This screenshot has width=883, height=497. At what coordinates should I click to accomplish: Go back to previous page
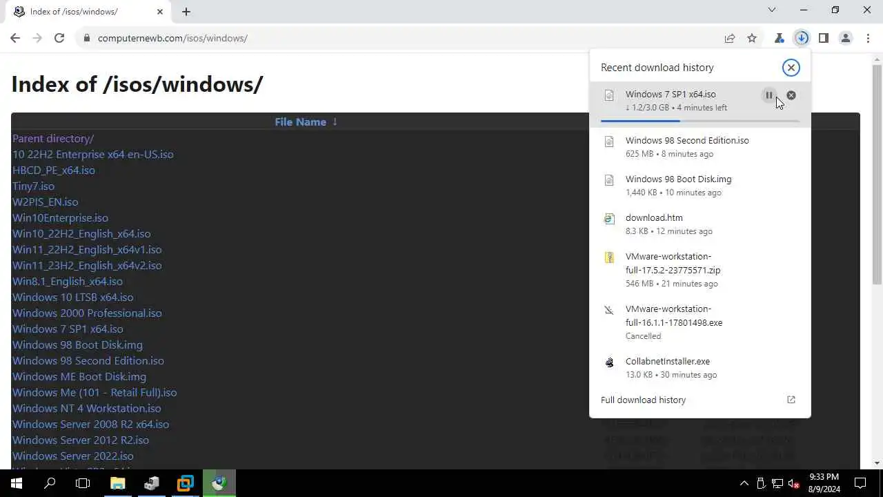[x=15, y=38]
